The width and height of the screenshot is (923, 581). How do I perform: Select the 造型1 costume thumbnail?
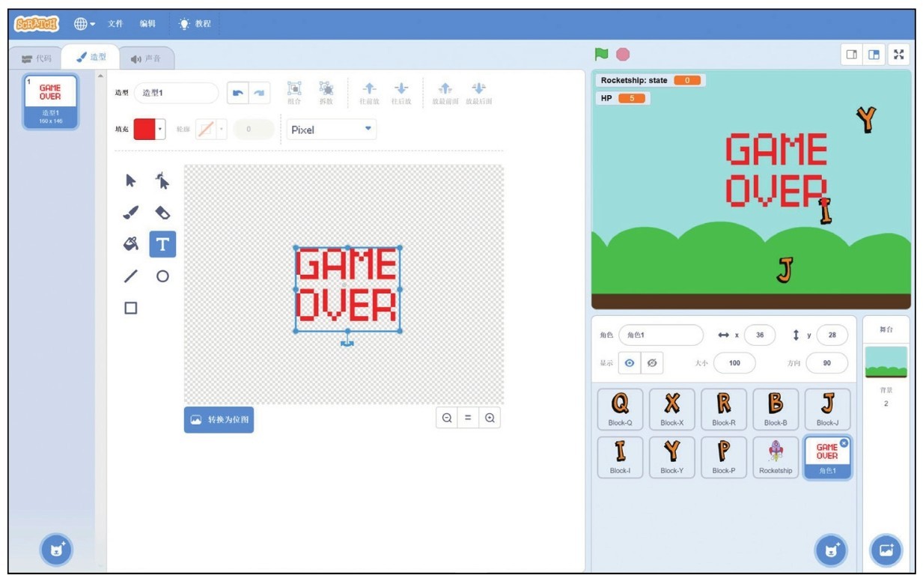tap(50, 102)
